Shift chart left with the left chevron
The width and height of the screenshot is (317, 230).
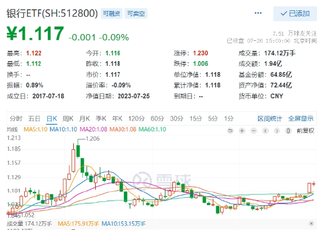[265, 131]
